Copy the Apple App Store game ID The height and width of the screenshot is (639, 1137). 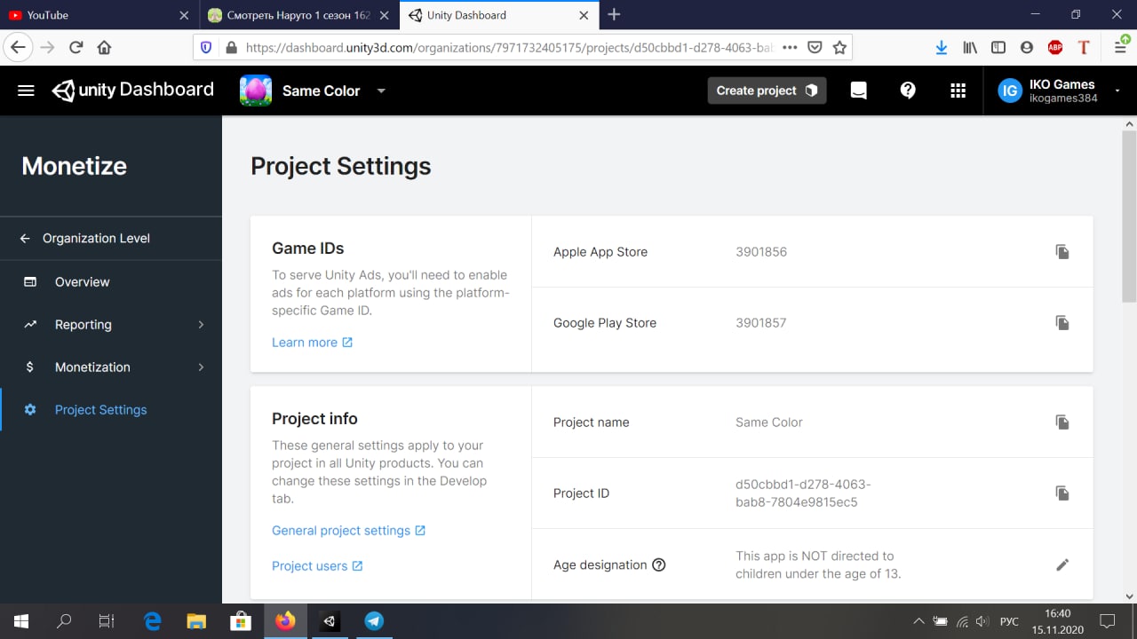(x=1061, y=252)
